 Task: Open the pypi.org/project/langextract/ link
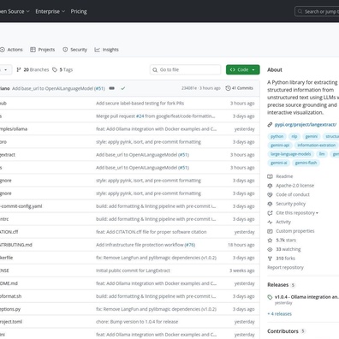[x=306, y=125]
